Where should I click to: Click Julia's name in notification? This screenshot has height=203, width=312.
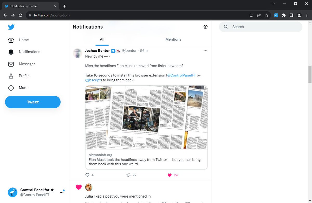pos(89,196)
